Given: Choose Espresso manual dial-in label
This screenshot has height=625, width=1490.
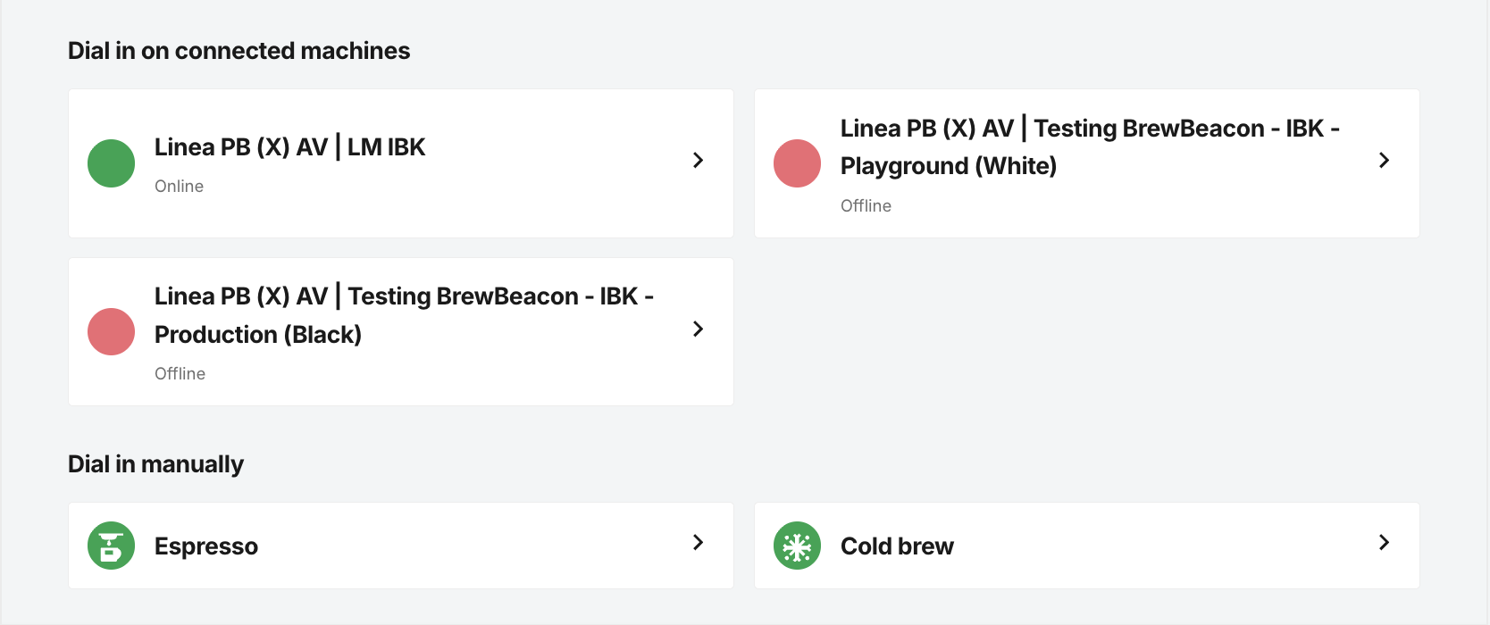Looking at the screenshot, I should [206, 546].
